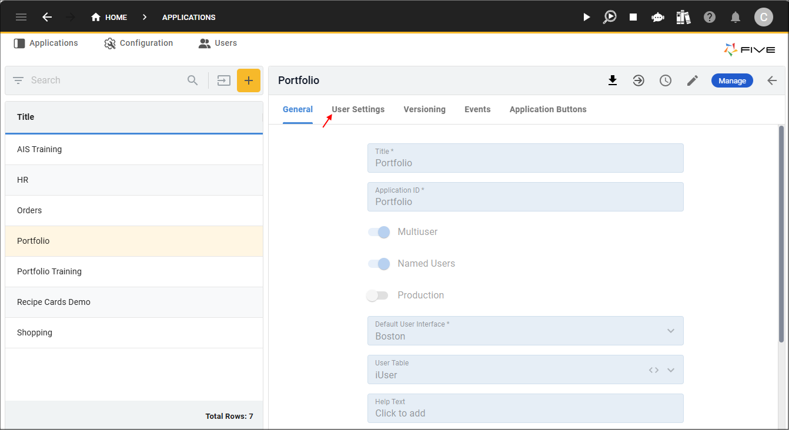This screenshot has width=789, height=430.
Task: Open the hamburger menu icon
Action: (21, 17)
